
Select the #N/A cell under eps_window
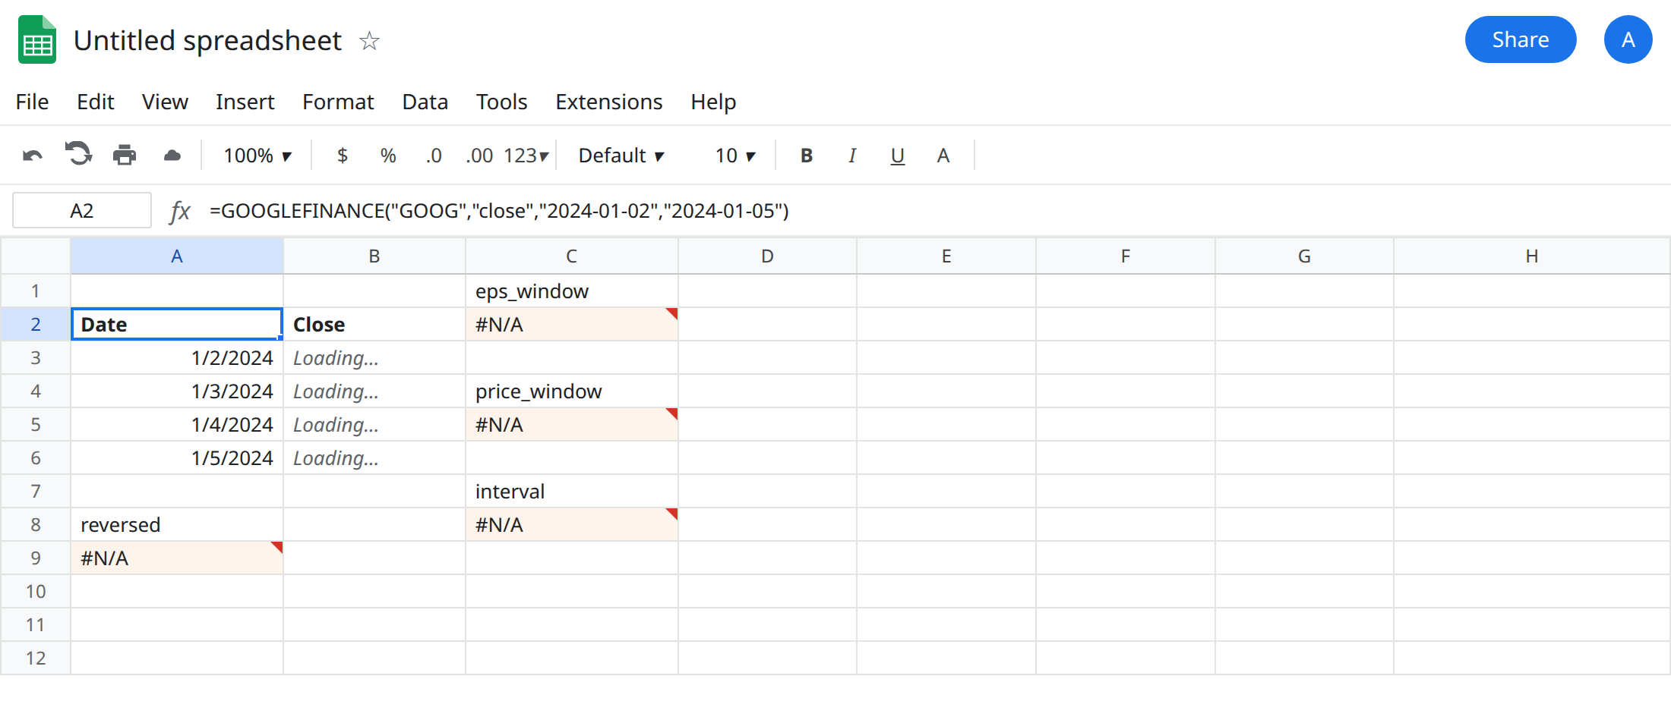click(x=572, y=325)
